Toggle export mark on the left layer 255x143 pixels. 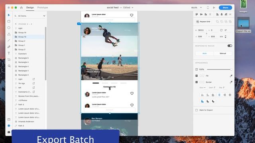[x=33, y=87]
